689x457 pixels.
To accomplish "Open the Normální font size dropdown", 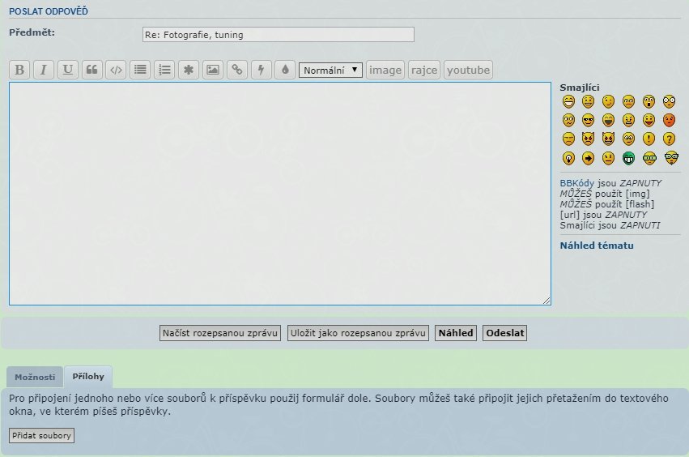I will (x=331, y=70).
